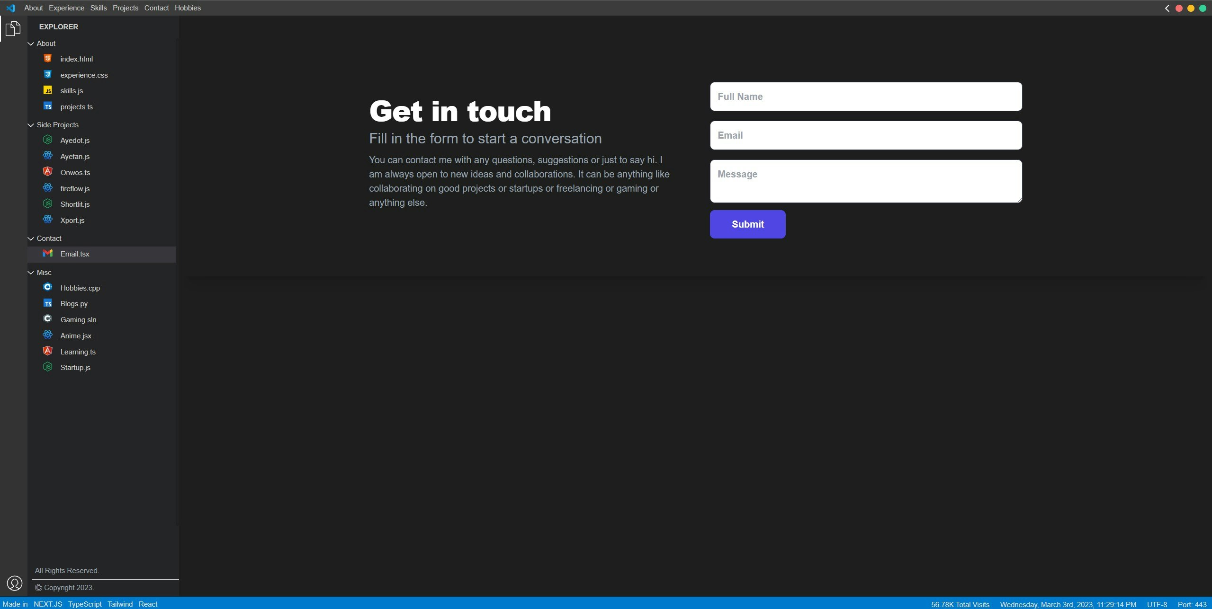Open the Skills menu in top bar
The width and height of the screenshot is (1212, 609).
pos(99,8)
